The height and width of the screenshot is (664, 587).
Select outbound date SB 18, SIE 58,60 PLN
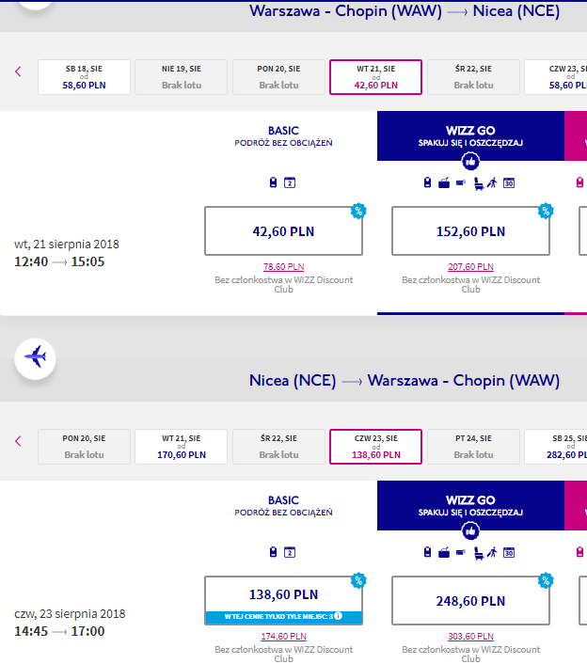(84, 77)
